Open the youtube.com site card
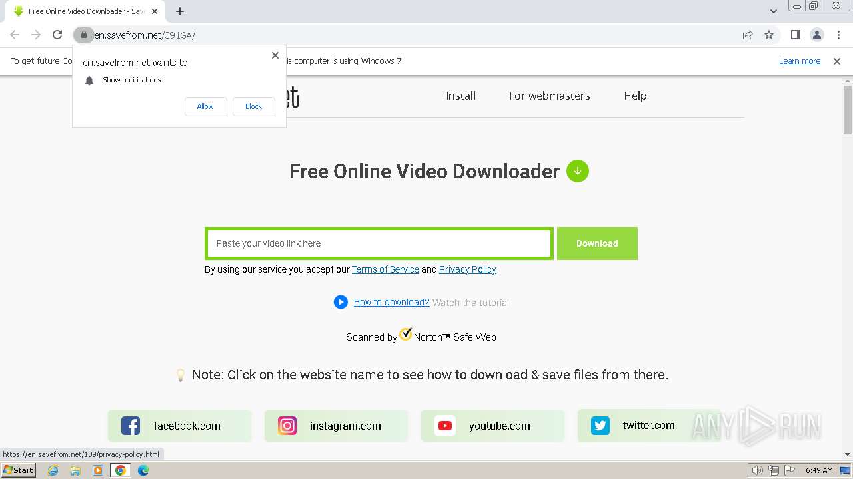The image size is (853, 479). 492,426
